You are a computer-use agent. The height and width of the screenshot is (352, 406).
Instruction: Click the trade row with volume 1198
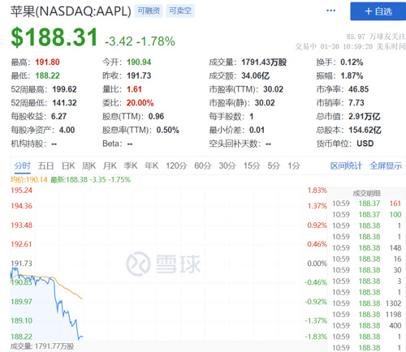coord(366,315)
